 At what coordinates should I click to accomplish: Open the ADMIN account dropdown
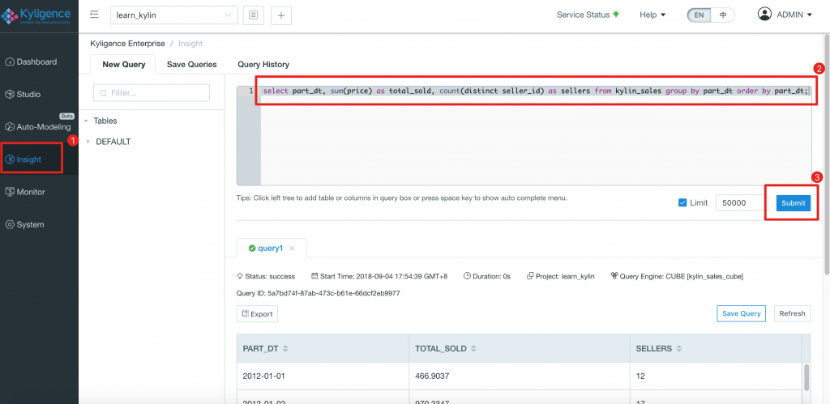[794, 15]
